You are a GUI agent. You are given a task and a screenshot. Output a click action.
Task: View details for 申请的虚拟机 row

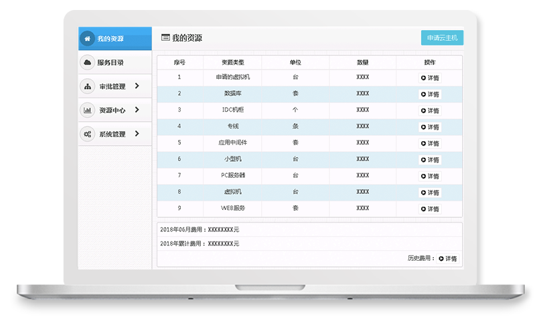430,78
